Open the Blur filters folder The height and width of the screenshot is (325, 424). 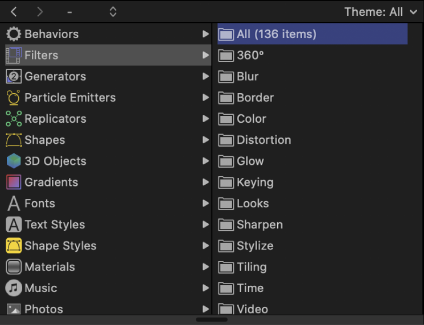tap(247, 77)
